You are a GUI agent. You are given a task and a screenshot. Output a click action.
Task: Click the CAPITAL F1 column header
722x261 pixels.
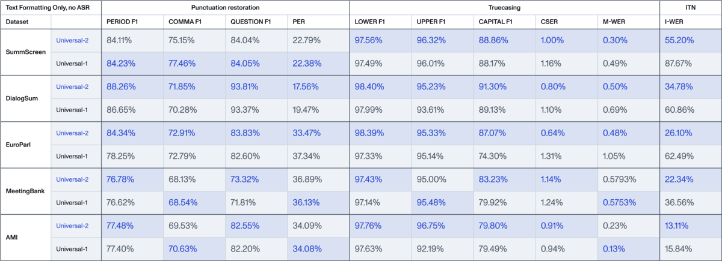coord(496,22)
